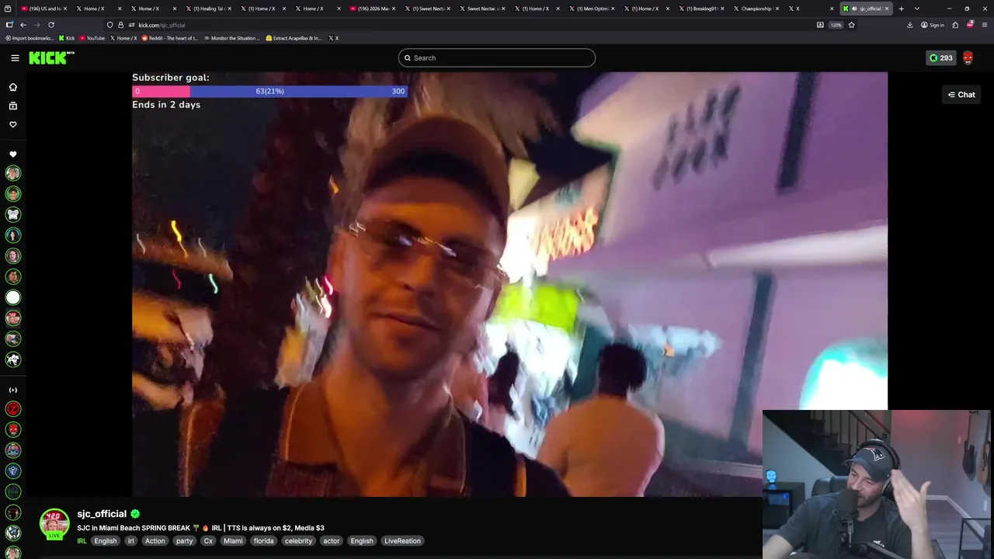Switch to the '(196) 2026 Mar' tab
Image resolution: width=994 pixels, height=559 pixels.
(x=373, y=9)
